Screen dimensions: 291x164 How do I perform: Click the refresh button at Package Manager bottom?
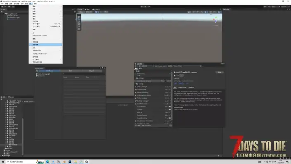point(170,126)
